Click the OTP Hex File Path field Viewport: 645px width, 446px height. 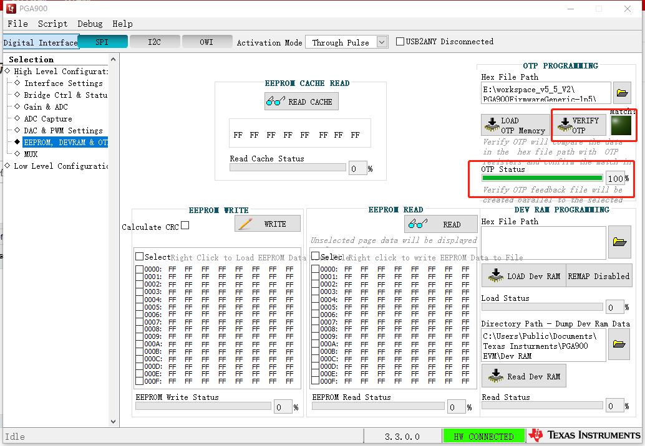[x=546, y=92]
